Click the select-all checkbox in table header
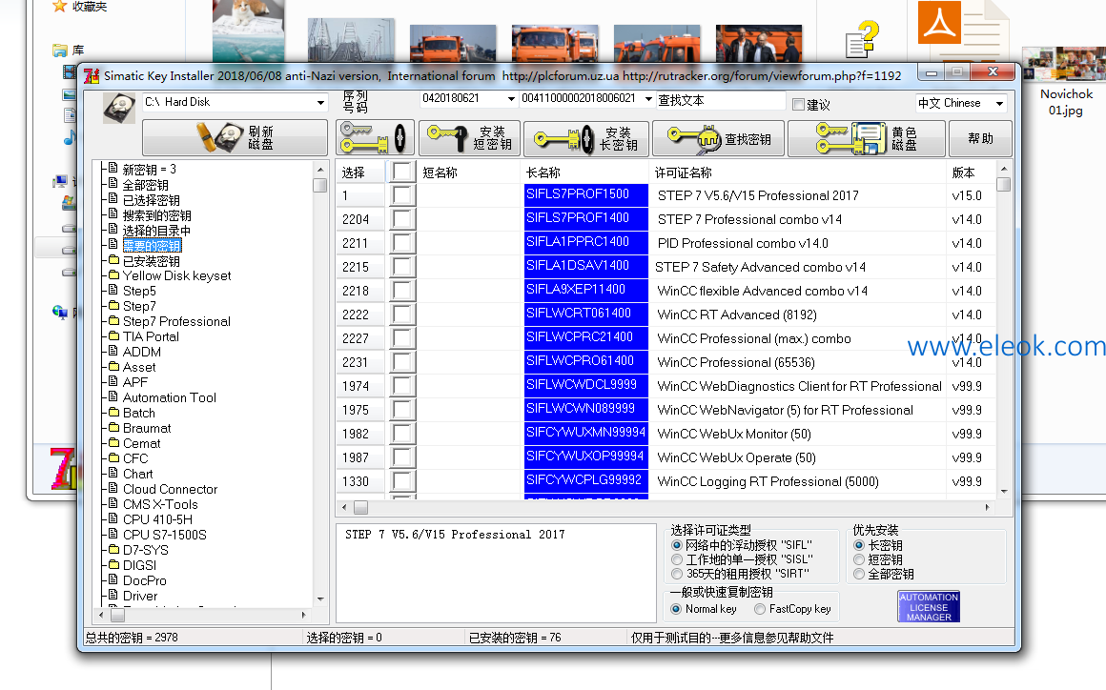Viewport: 1106px width, 690px height. coord(402,172)
